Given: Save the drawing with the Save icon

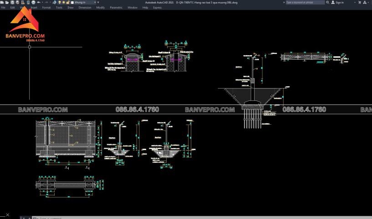Looking at the screenshot, I should (x=12, y=2).
